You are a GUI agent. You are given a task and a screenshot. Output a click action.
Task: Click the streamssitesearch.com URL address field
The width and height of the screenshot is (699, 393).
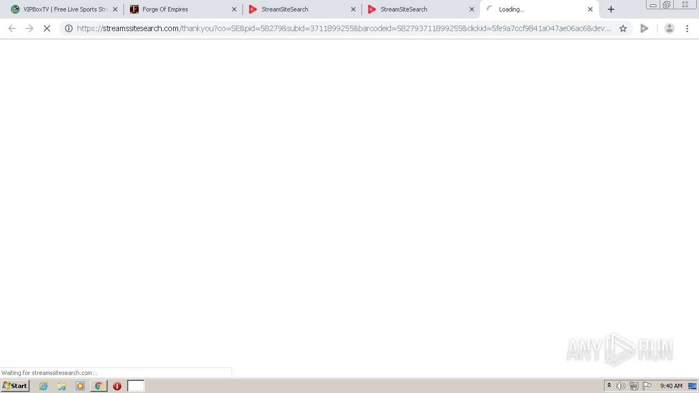344,28
